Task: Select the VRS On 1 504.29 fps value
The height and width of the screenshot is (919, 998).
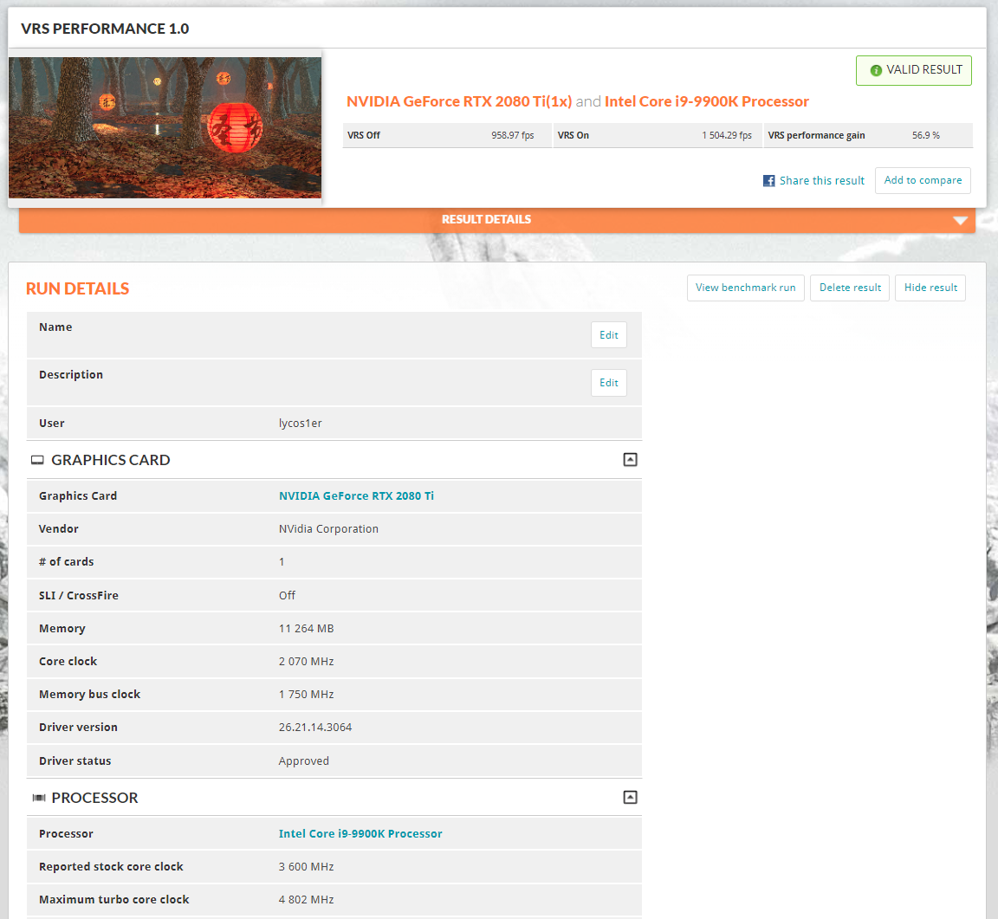Action: [727, 136]
